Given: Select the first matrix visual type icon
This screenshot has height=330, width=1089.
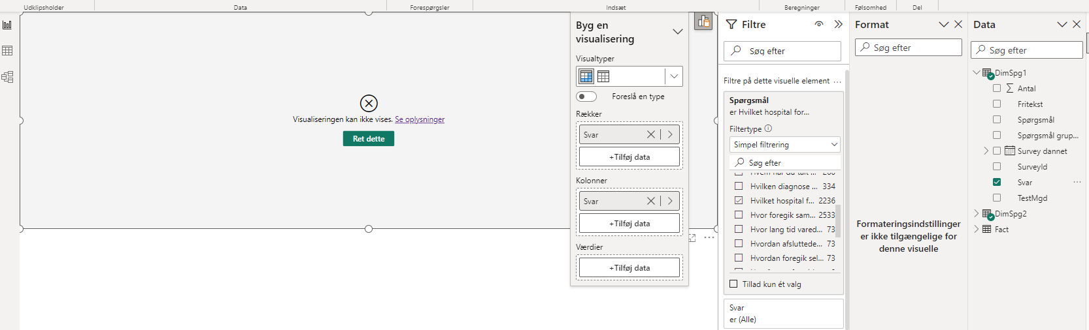Looking at the screenshot, I should tap(586, 76).
